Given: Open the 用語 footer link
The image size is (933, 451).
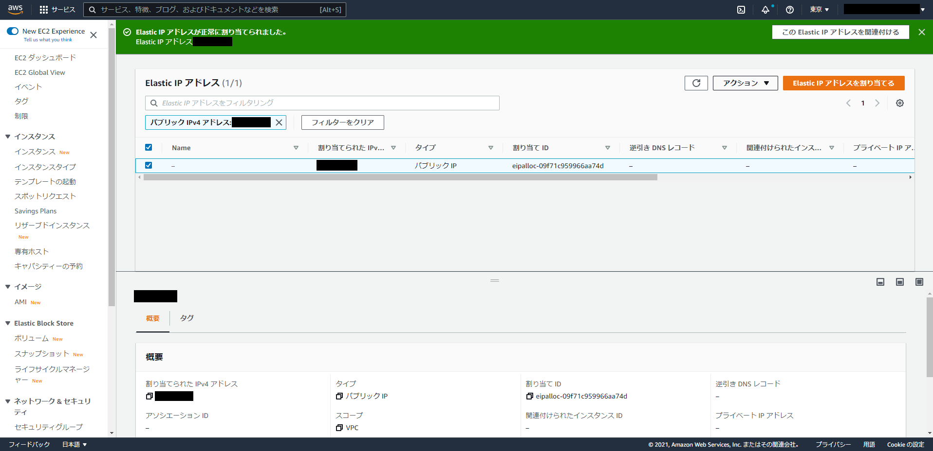Looking at the screenshot, I should pos(869,444).
